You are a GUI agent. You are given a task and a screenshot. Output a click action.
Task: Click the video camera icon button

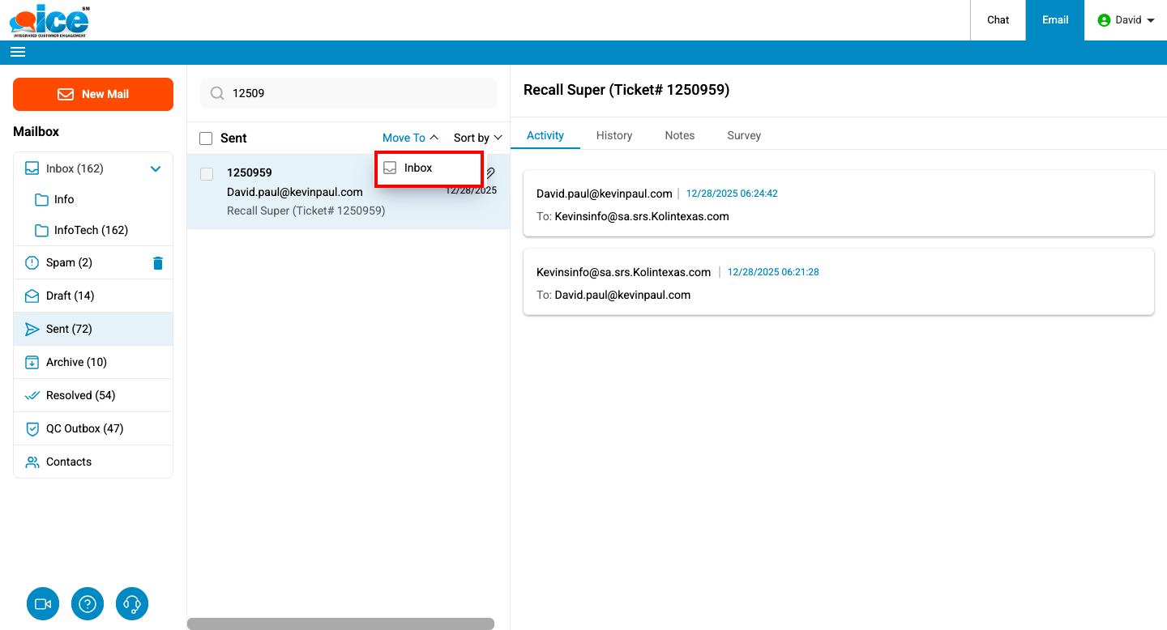[x=43, y=604]
